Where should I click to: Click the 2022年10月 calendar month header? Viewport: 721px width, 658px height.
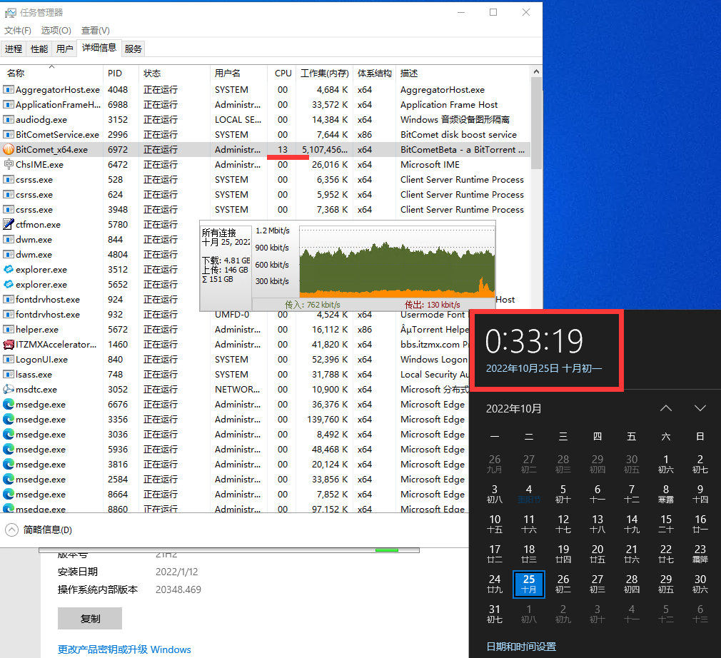click(x=513, y=408)
